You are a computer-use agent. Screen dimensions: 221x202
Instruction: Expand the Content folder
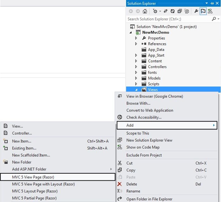tap(136, 61)
